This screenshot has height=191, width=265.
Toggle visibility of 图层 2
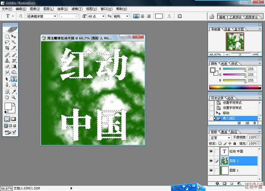pyautogui.click(x=211, y=161)
